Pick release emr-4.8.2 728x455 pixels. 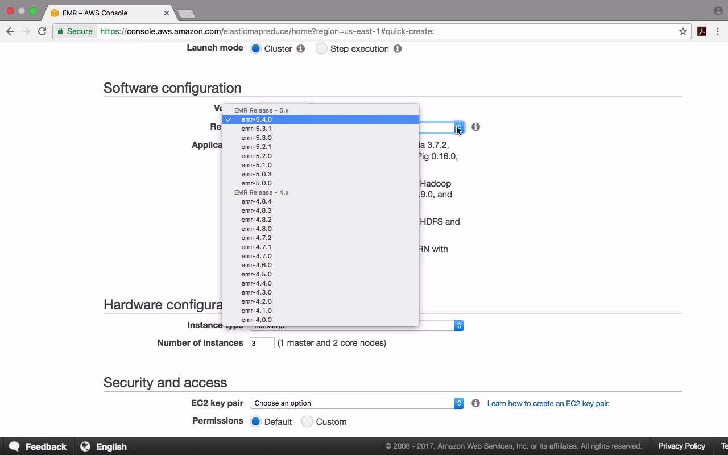321,220
